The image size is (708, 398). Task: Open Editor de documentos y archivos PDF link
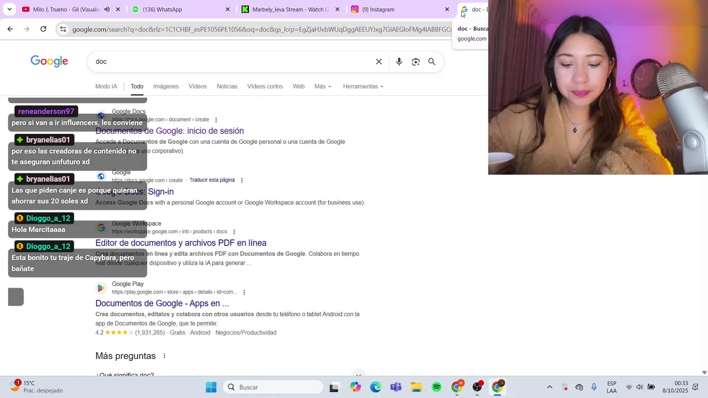(x=181, y=243)
